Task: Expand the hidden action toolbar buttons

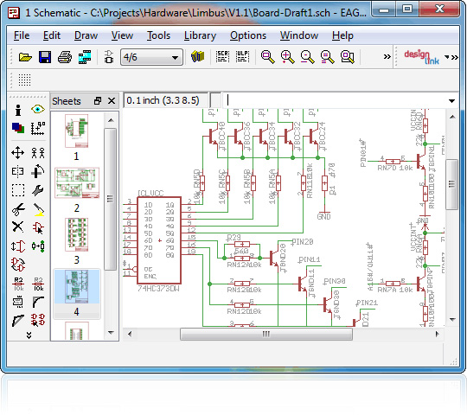Action: (387, 56)
